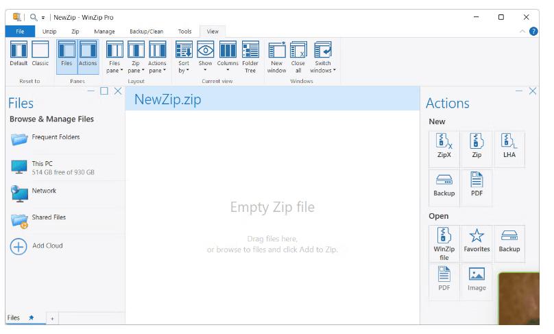Open a WinZip file from Actions
Image resolution: width=554 pixels, height=334 pixels.
[x=444, y=242]
